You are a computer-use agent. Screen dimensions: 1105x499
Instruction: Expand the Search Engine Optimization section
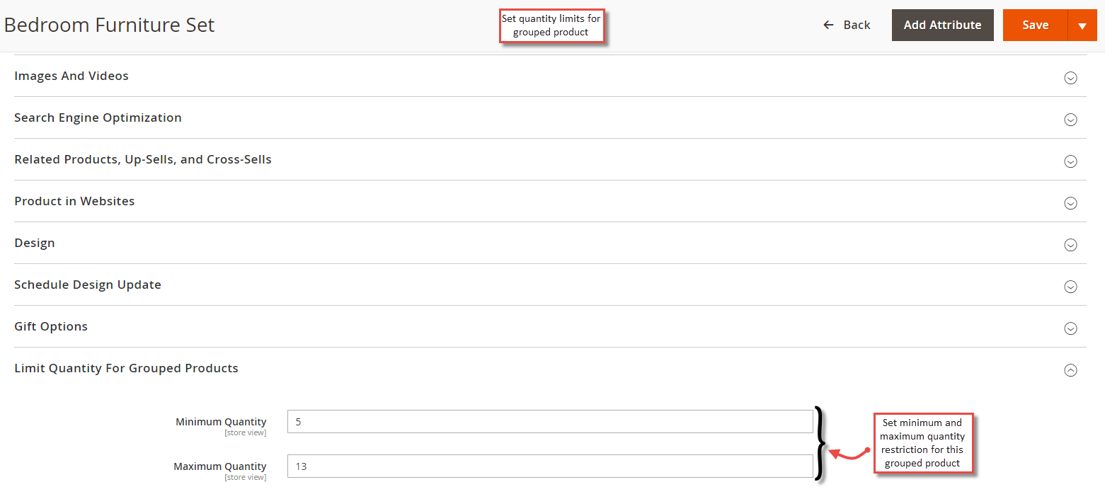tap(1070, 120)
